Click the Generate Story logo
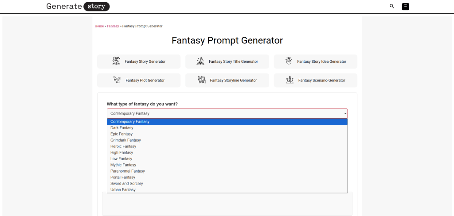 click(x=78, y=6)
